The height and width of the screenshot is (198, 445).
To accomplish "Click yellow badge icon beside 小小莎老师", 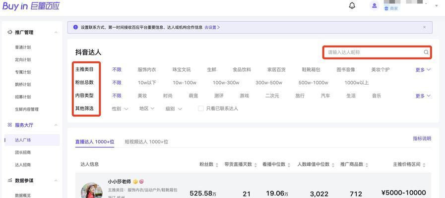I will [x=135, y=182].
